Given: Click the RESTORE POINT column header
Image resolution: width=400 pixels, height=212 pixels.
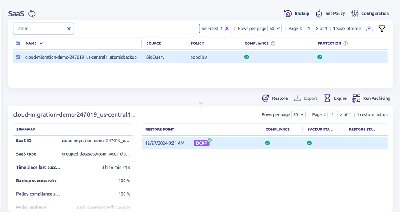Looking at the screenshot, I should pyautogui.click(x=160, y=130).
